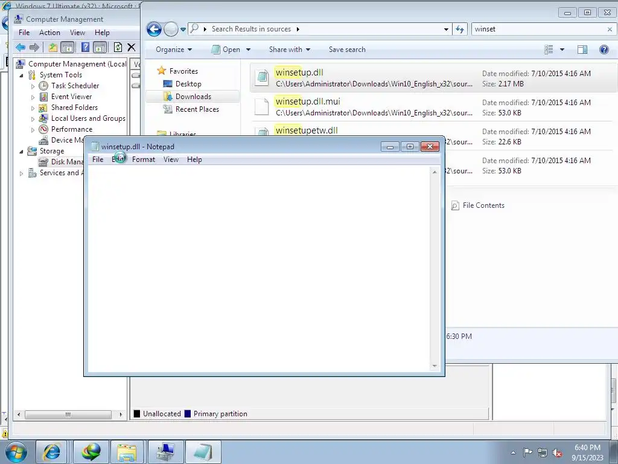Click blue Help icon in Computer Management toolbar

click(x=85, y=47)
